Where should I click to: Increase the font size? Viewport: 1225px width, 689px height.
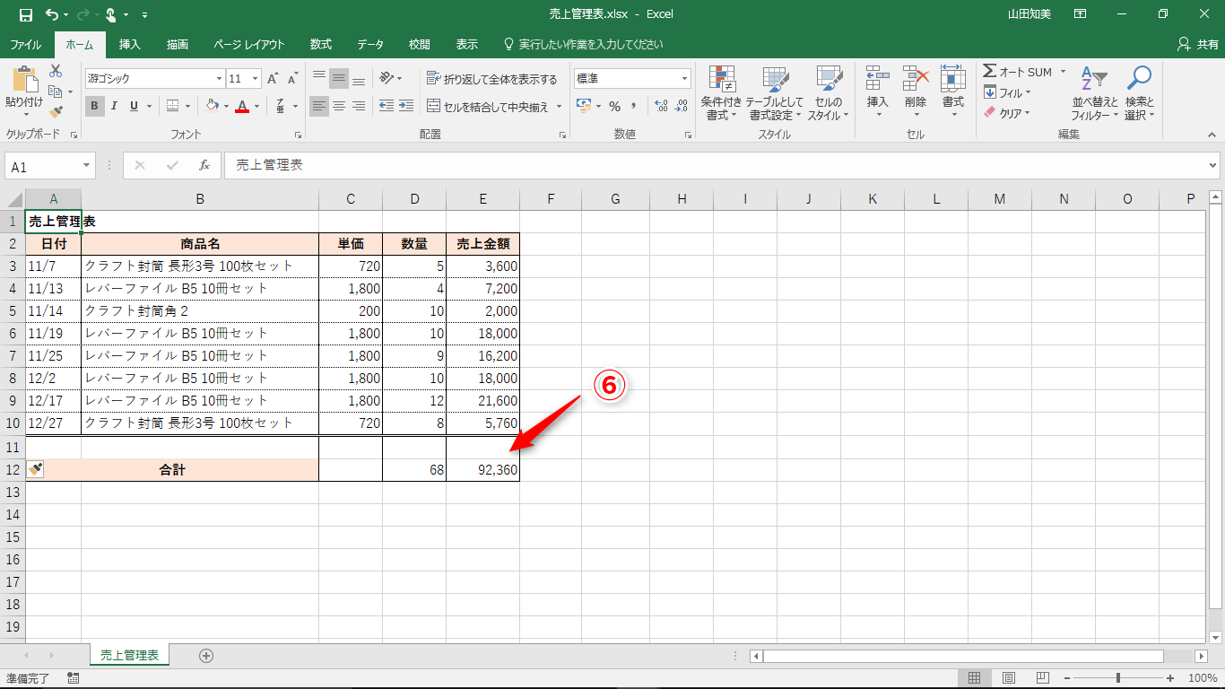coord(273,79)
